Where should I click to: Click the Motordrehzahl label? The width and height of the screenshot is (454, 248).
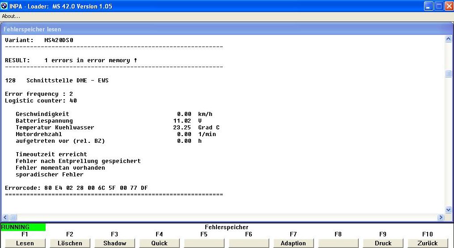(x=39, y=134)
